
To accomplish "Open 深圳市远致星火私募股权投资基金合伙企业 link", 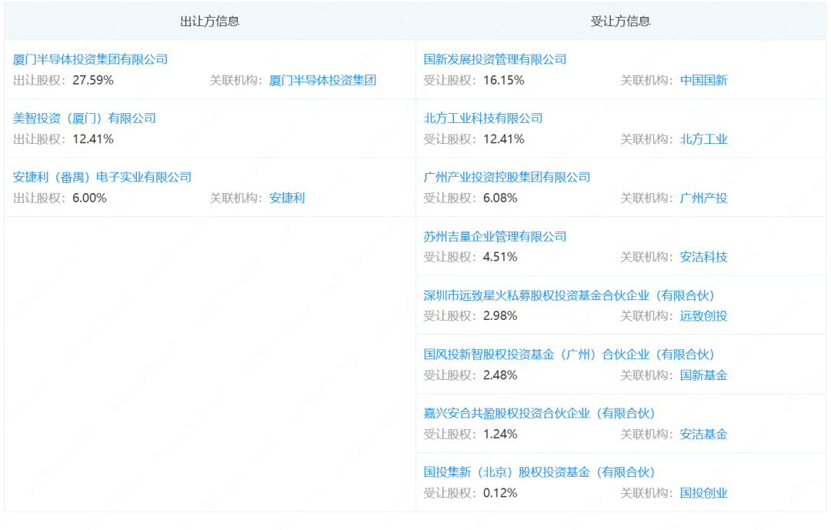I will click(x=569, y=295).
